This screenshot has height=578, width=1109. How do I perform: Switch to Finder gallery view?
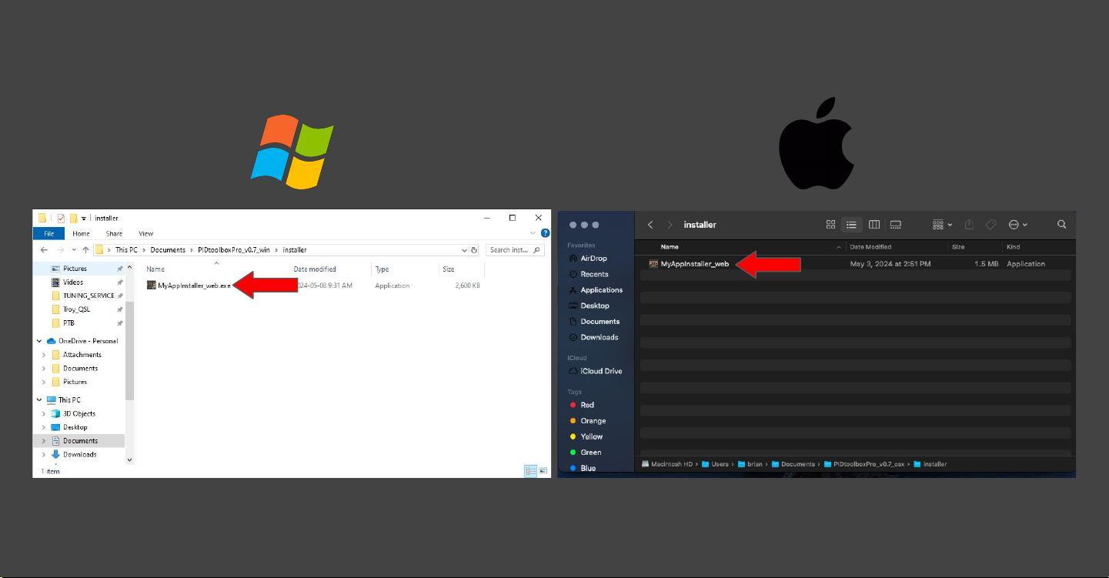895,224
